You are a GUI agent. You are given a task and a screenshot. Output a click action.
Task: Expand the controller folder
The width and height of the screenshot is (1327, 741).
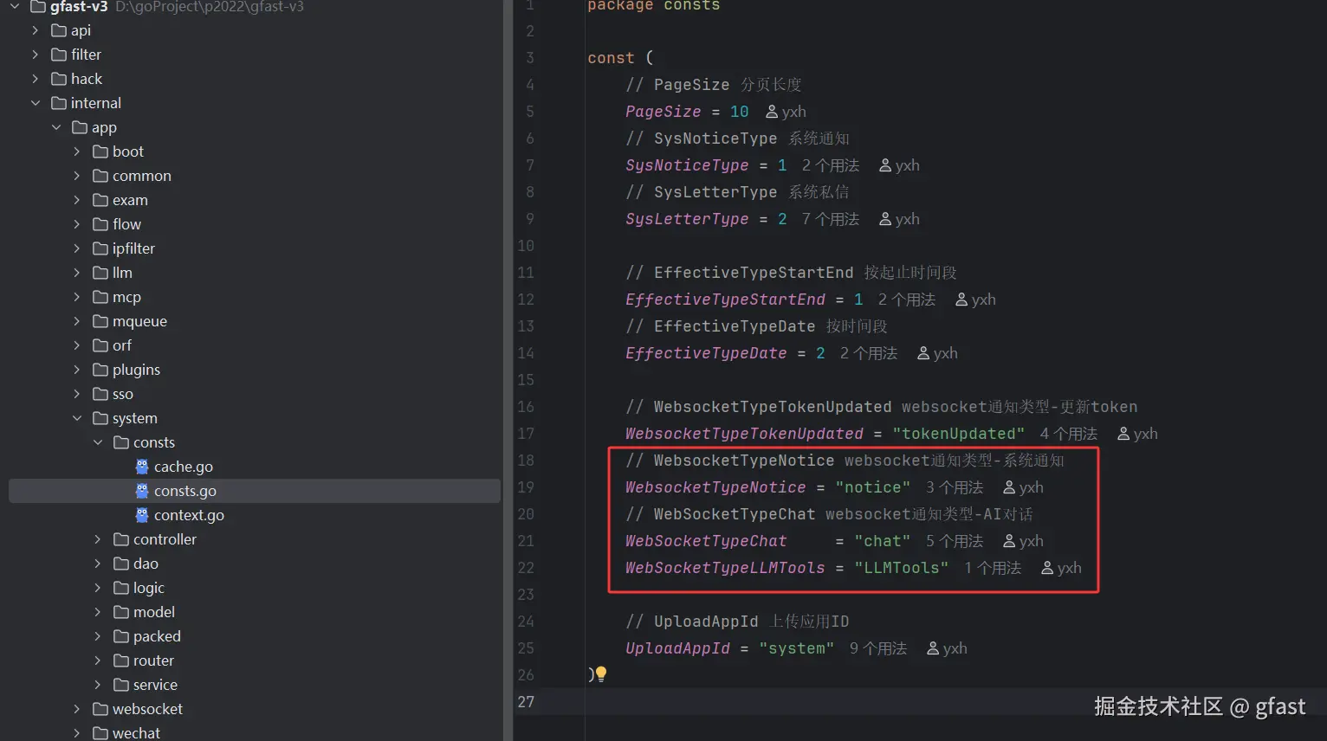click(98, 539)
